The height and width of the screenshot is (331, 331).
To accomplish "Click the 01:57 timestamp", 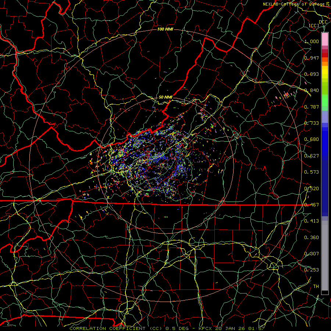I will coord(256,328).
